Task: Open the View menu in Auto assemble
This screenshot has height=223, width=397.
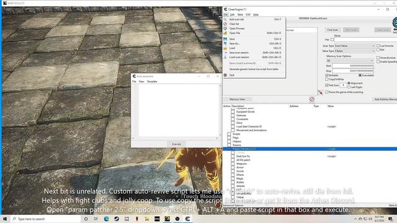Action: tap(141, 81)
